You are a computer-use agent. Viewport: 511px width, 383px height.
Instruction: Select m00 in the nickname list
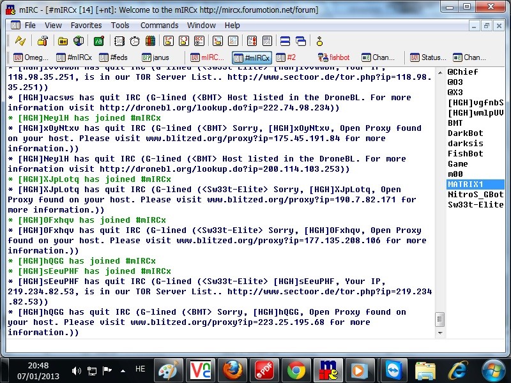tap(455, 174)
